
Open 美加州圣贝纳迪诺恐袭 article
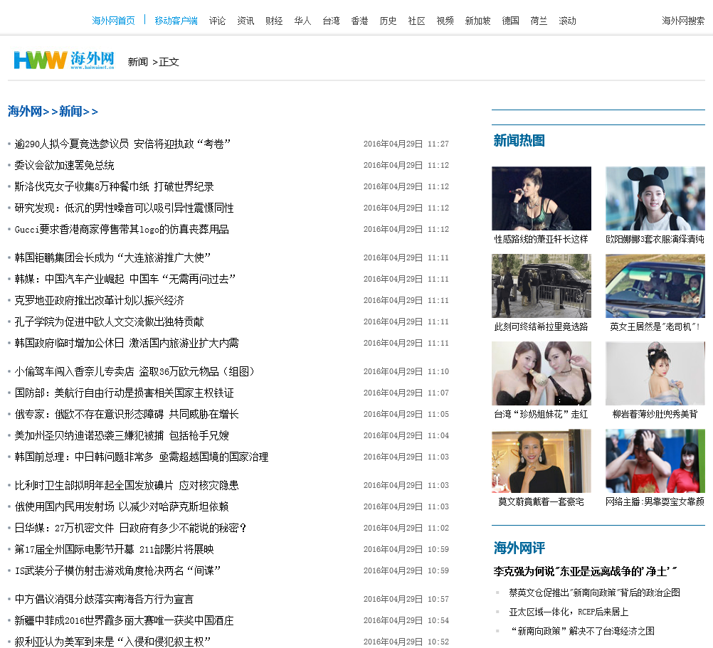point(122,436)
